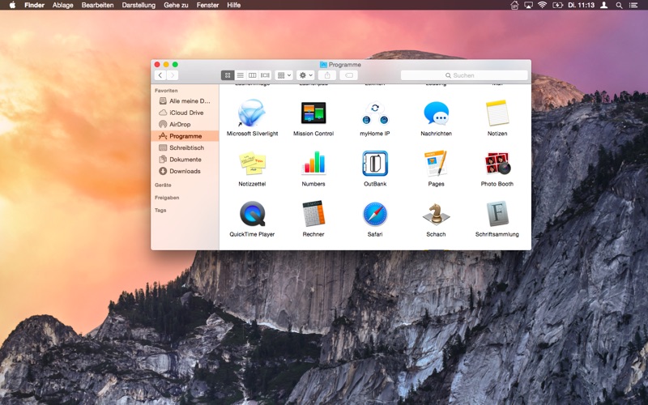Select the Schriftsammlung icon

(x=497, y=214)
